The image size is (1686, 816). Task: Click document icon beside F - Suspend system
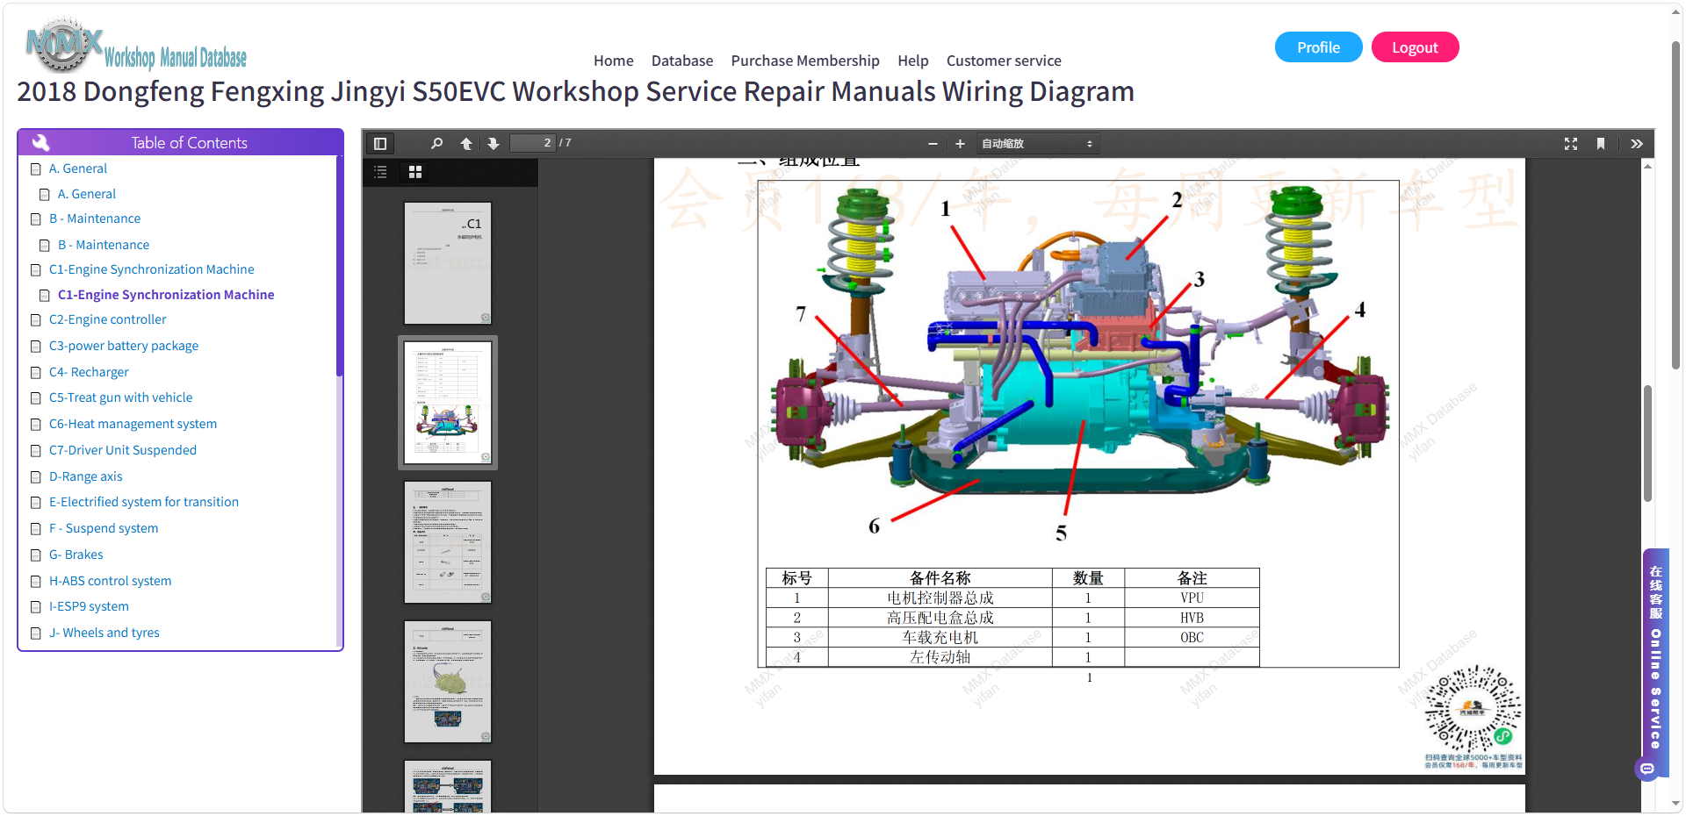click(x=36, y=529)
